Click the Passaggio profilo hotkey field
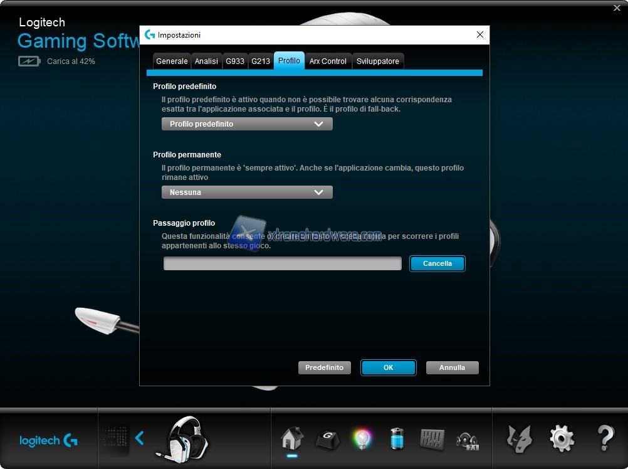 click(x=282, y=264)
